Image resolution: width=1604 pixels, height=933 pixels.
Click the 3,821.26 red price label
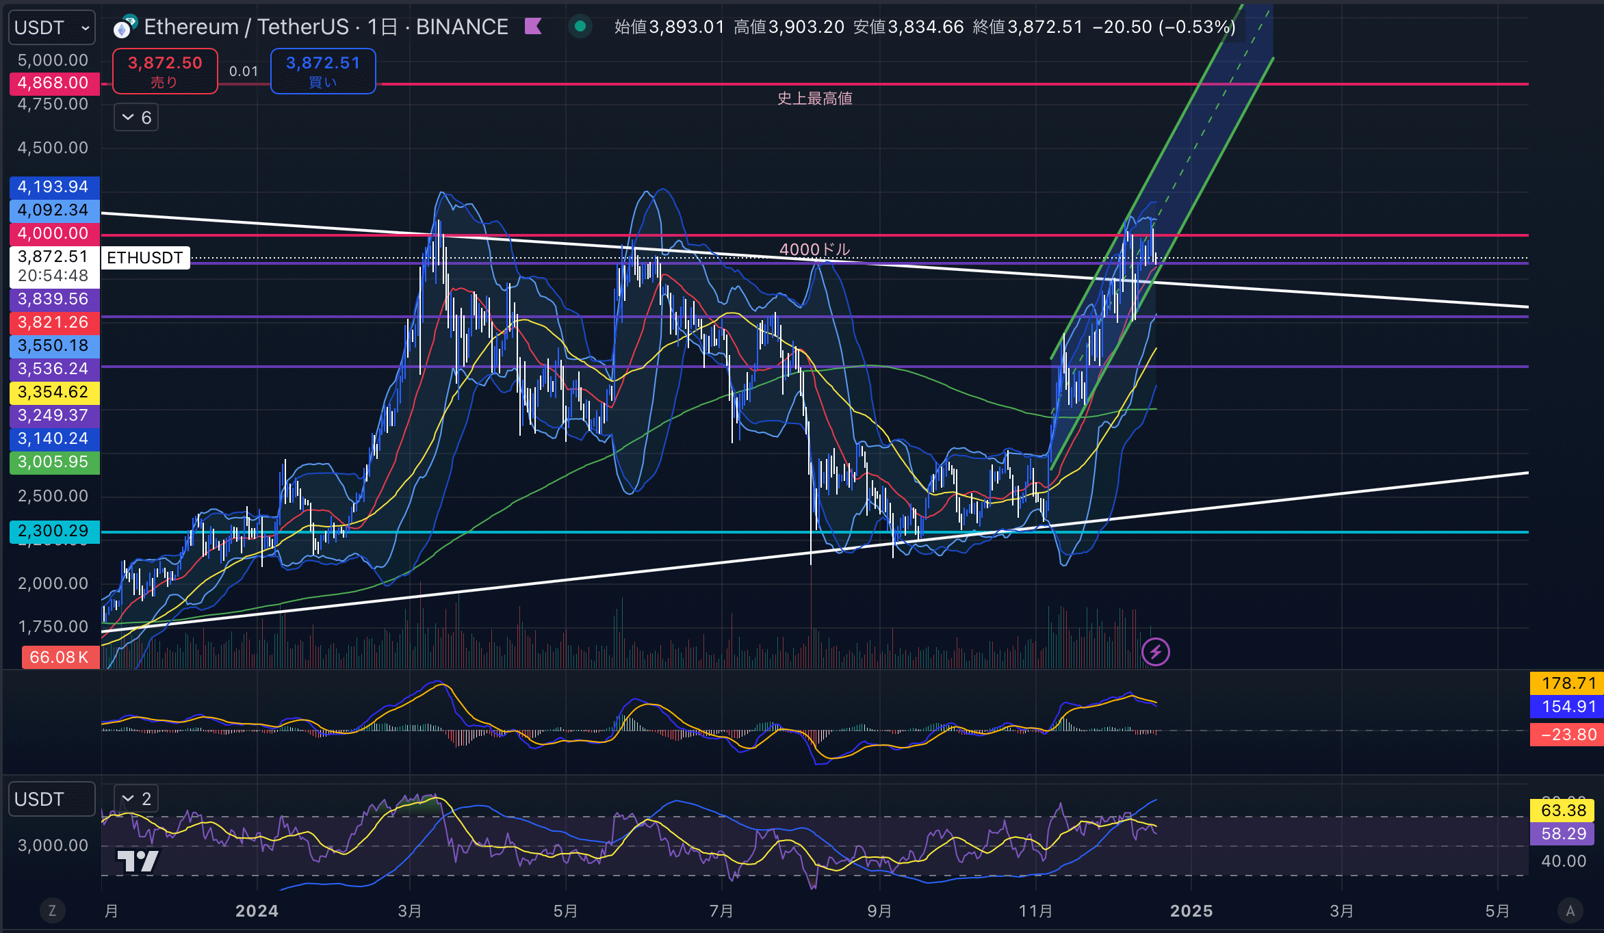click(x=54, y=322)
